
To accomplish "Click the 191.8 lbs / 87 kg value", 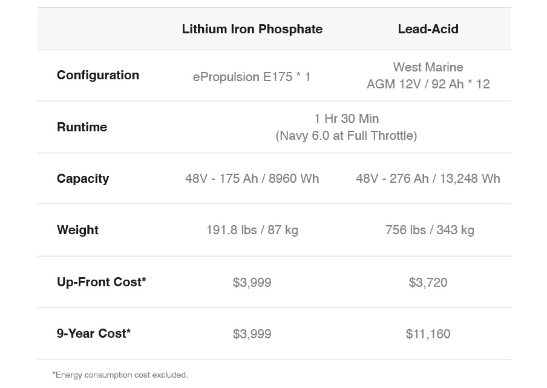I will pos(252,230).
